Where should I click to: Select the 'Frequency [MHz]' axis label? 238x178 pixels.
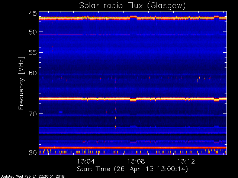(x=21, y=83)
